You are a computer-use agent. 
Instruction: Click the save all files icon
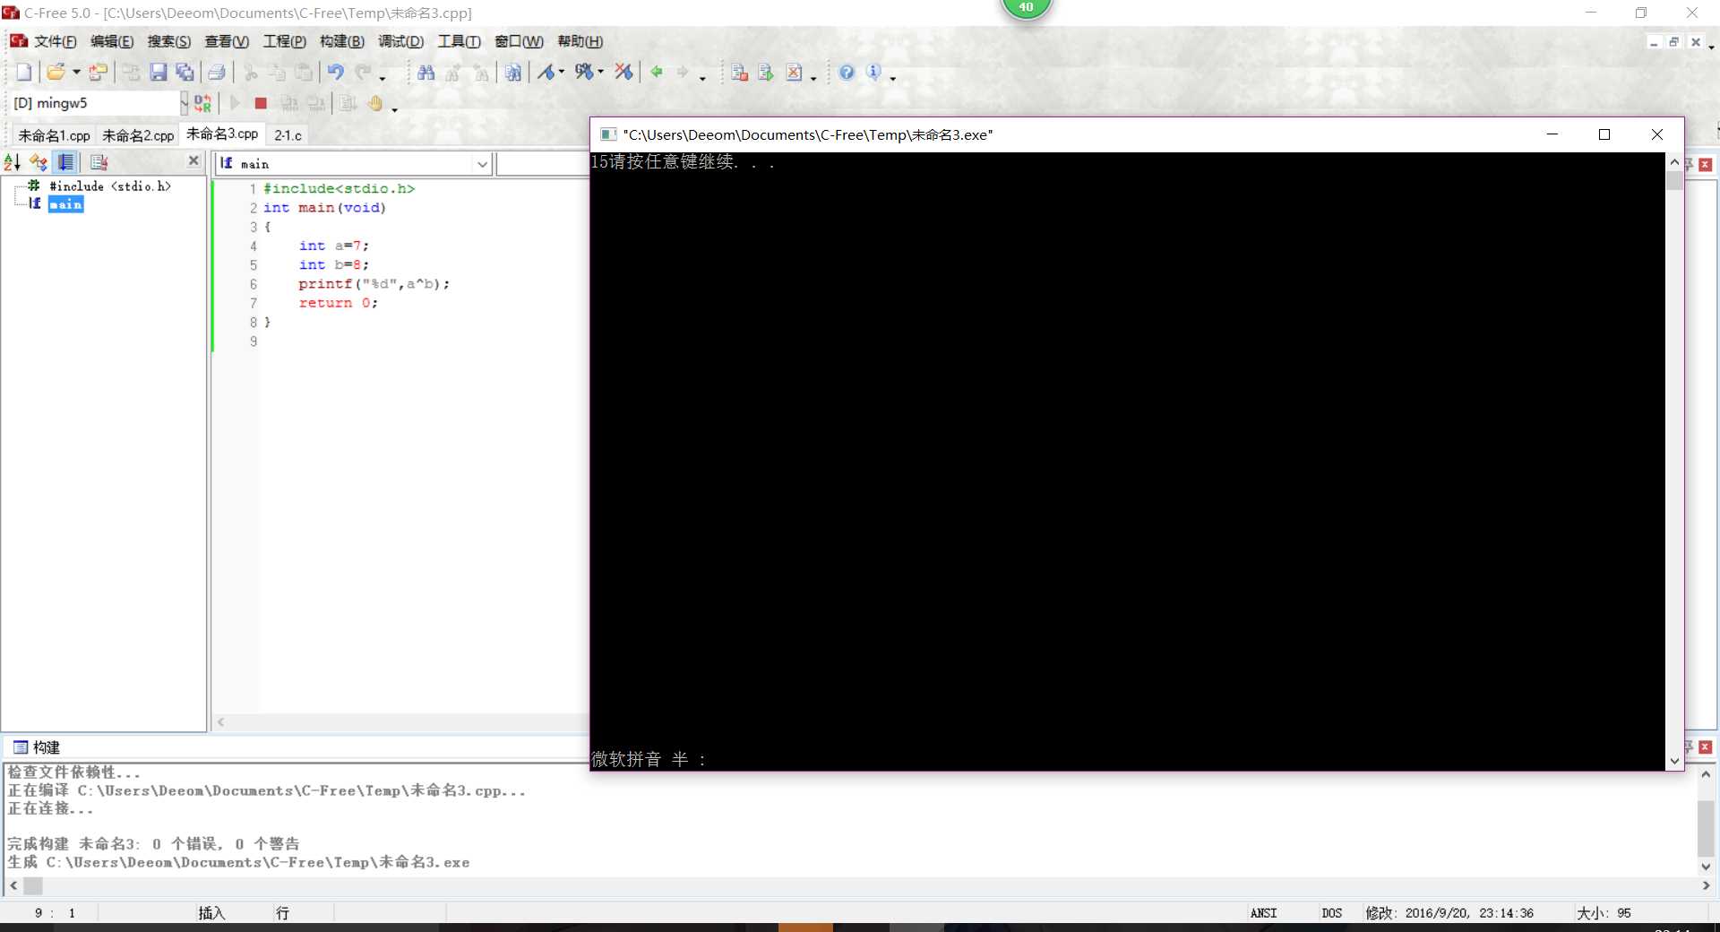click(185, 73)
